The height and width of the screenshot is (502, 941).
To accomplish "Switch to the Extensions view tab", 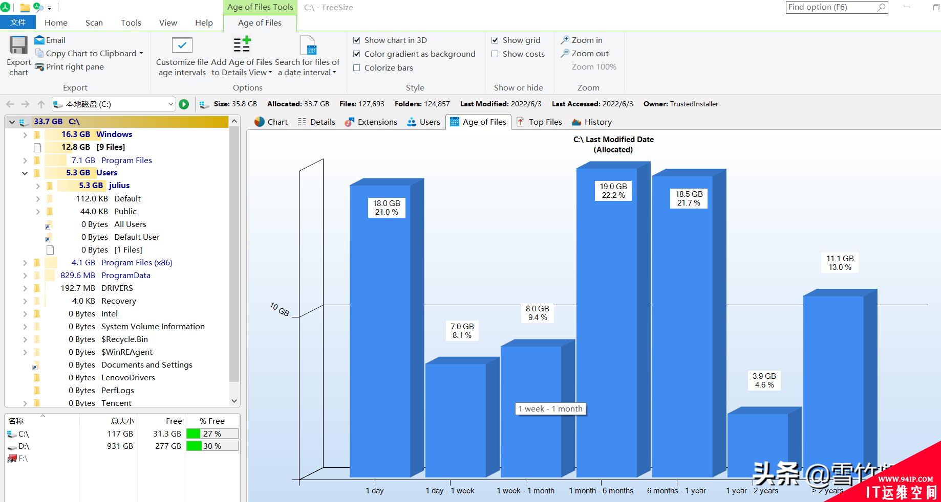I will [x=371, y=122].
